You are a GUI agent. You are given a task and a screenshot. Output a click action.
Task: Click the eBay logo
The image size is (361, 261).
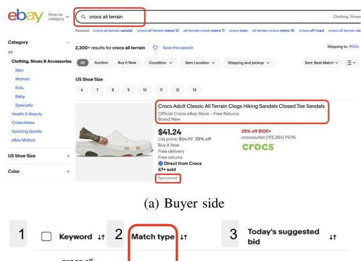coord(26,17)
